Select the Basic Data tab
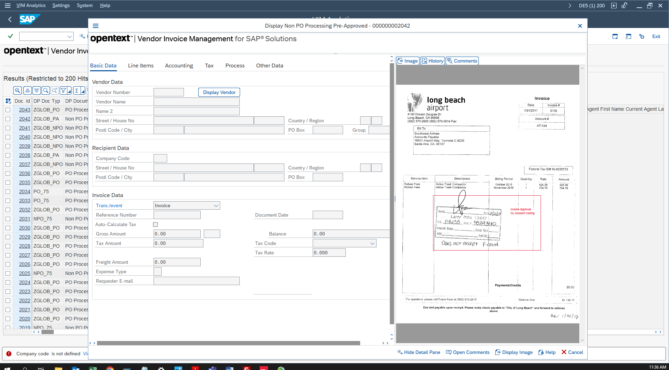Viewport: 669px width, 370px height. click(x=103, y=65)
